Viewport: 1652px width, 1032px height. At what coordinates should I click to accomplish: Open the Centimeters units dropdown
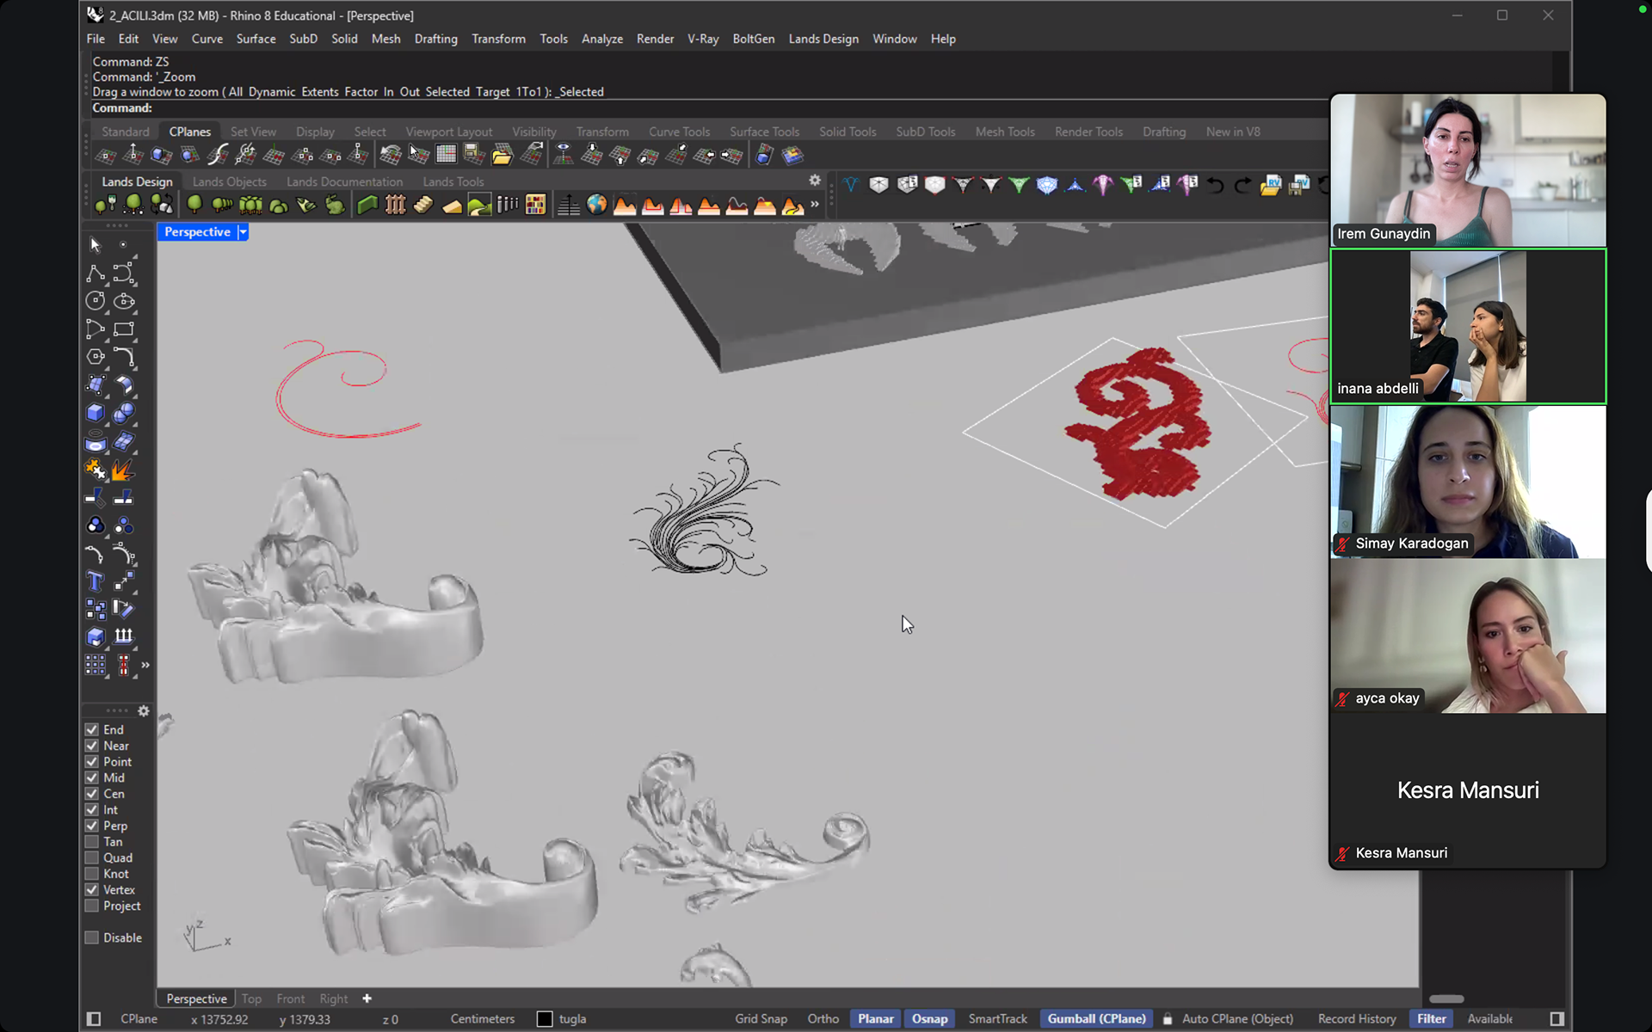click(483, 1019)
